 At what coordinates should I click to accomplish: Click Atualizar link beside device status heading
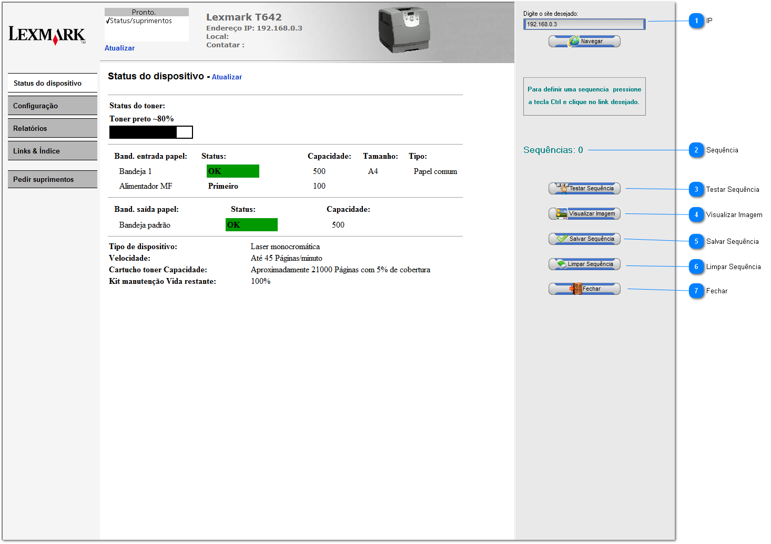(227, 77)
